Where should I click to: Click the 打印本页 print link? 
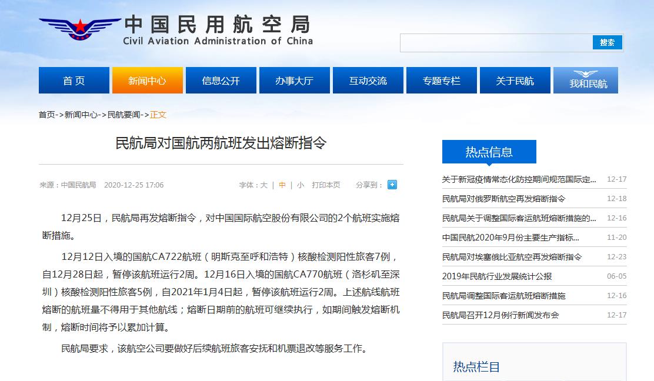pos(326,185)
